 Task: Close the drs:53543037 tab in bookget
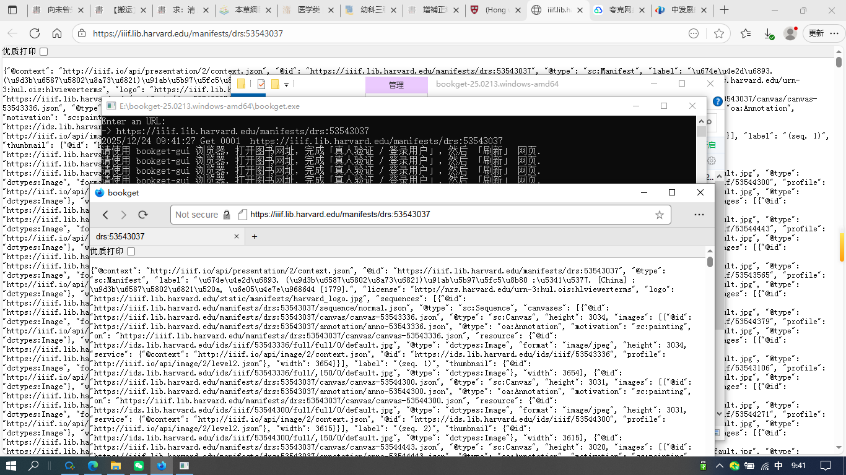pyautogui.click(x=236, y=236)
